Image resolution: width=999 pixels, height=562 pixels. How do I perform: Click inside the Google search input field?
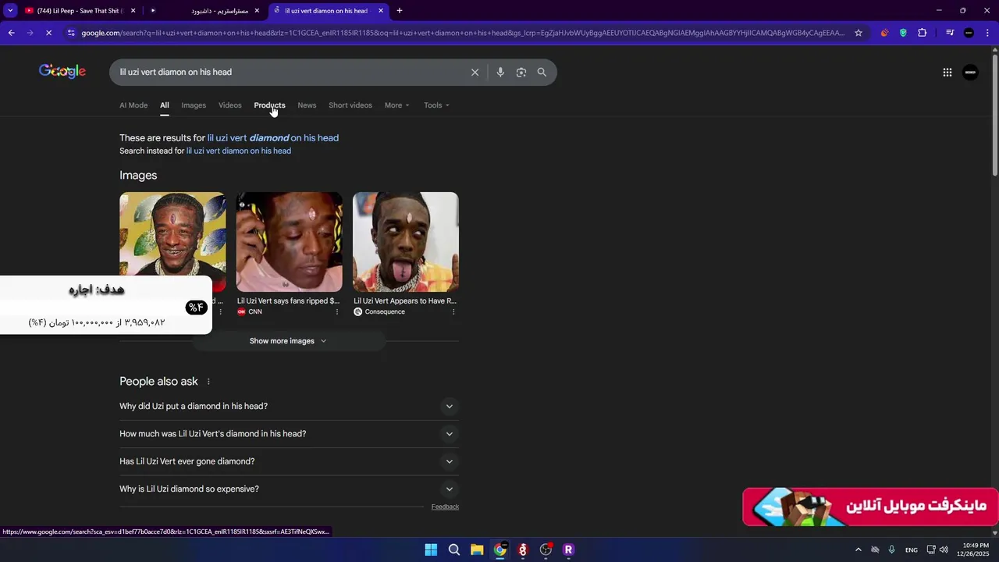(289, 72)
